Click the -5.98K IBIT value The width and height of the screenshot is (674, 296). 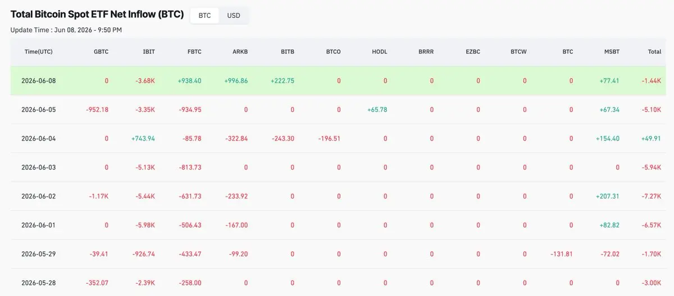coord(145,225)
